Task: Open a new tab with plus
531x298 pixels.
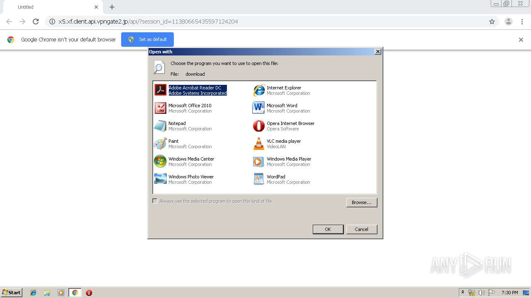Action: click(112, 7)
